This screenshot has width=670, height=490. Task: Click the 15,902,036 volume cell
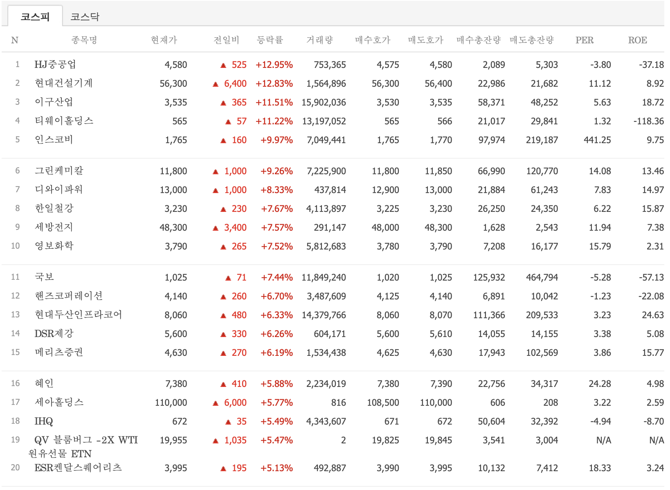coord(324,102)
